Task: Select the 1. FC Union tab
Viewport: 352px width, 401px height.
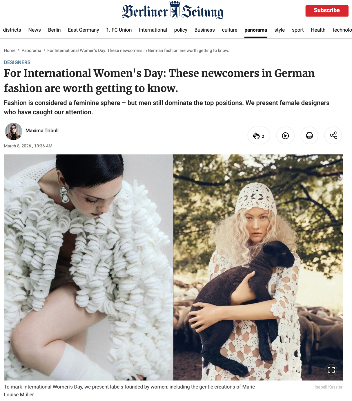Action: 119,30
